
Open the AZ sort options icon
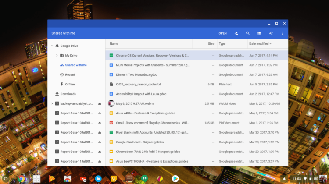click(271, 33)
